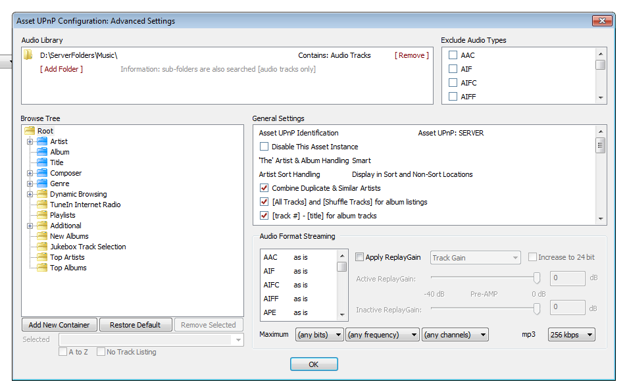The height and width of the screenshot is (392, 627).
Task: Select New Albums in the Browse Tree
Action: (x=69, y=236)
